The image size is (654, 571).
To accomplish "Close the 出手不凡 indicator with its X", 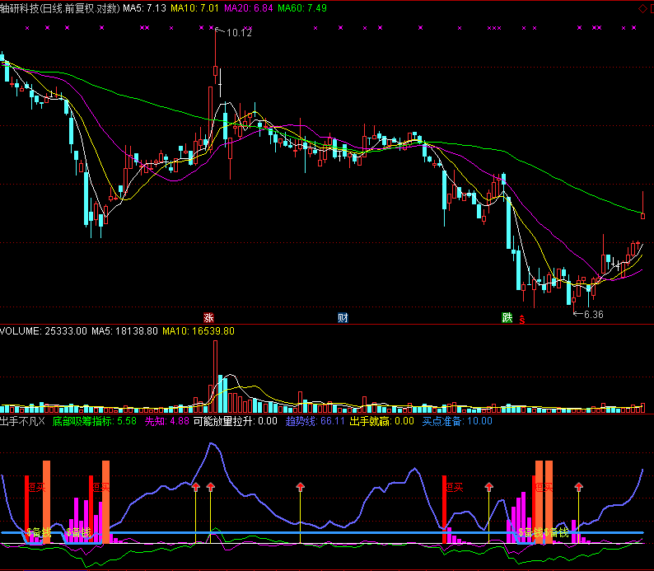I will [x=41, y=421].
